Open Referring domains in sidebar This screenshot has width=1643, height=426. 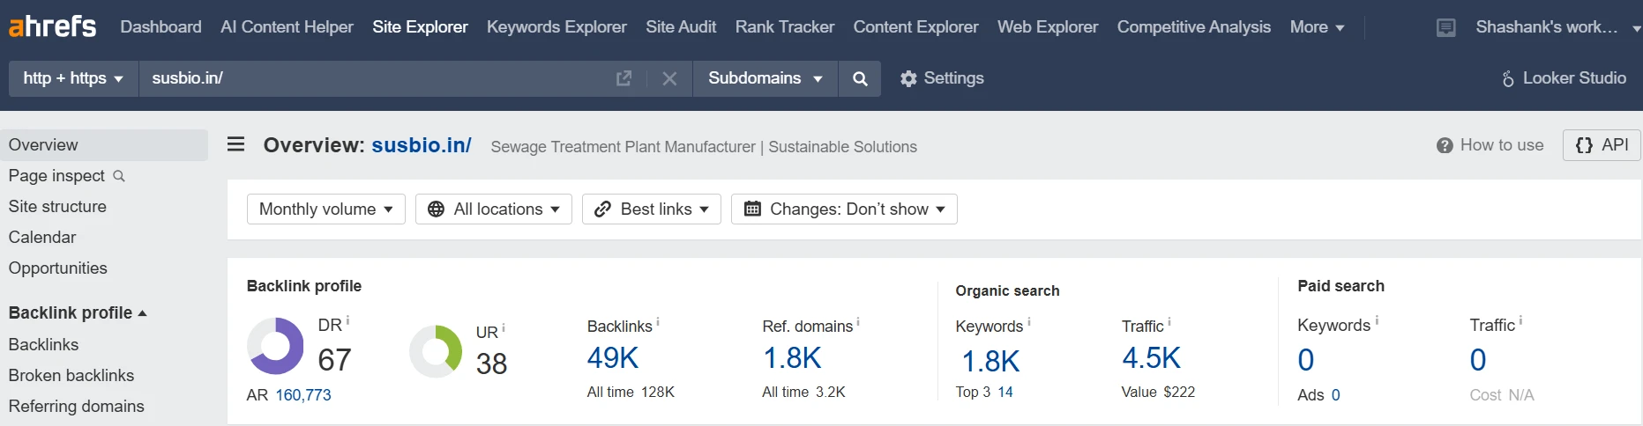click(x=77, y=407)
